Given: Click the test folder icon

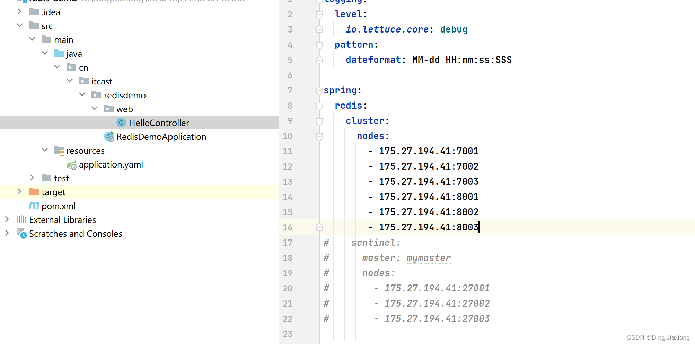Looking at the screenshot, I should [46, 178].
